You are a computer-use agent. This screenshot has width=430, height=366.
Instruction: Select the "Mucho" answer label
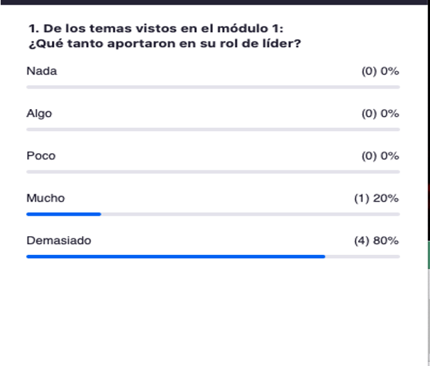click(46, 198)
